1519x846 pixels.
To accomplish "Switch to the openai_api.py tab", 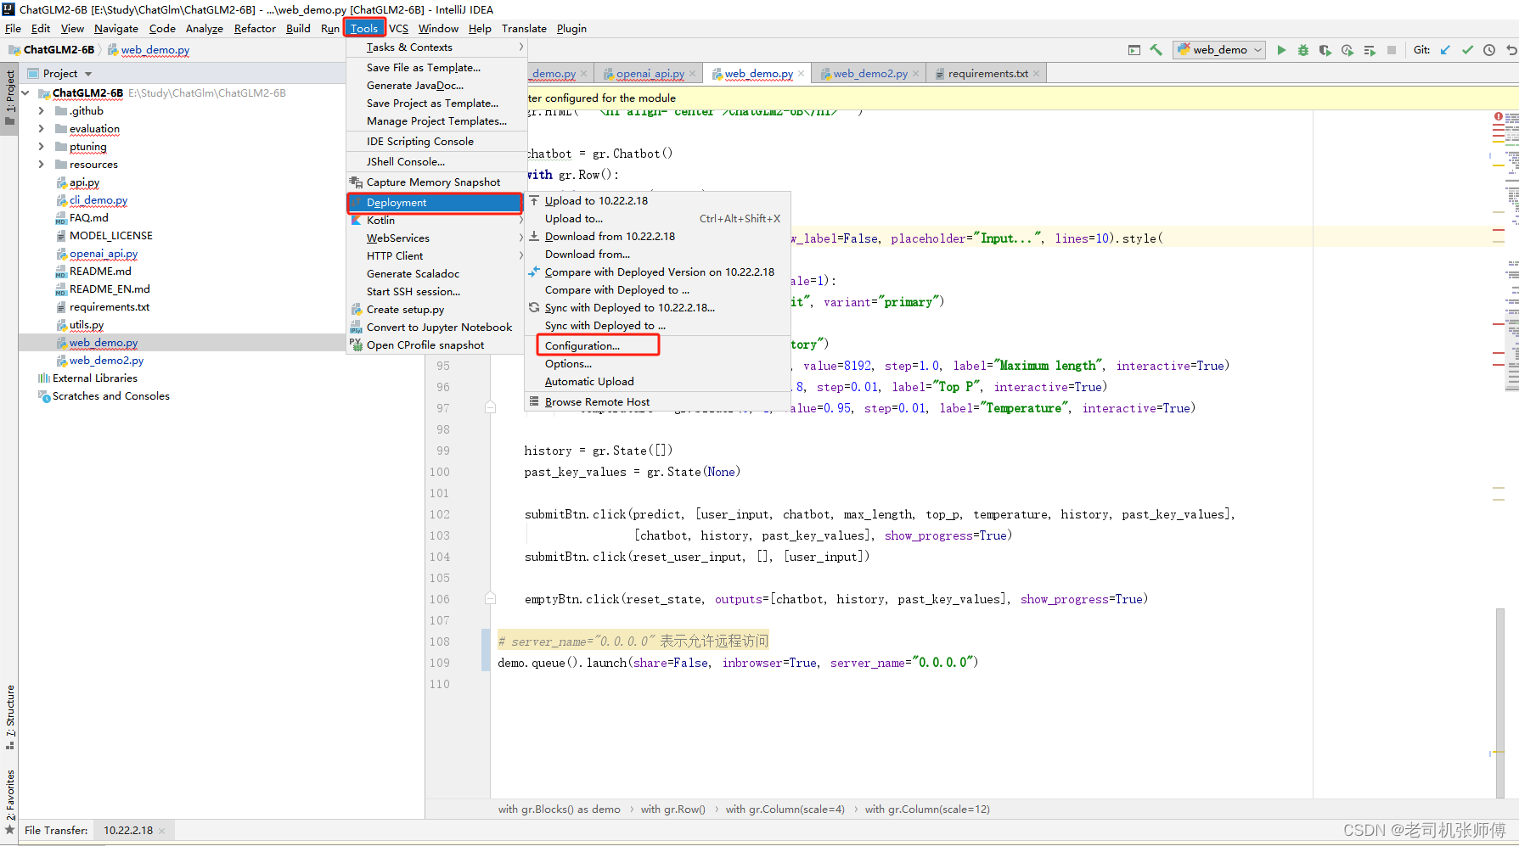I will click(650, 74).
